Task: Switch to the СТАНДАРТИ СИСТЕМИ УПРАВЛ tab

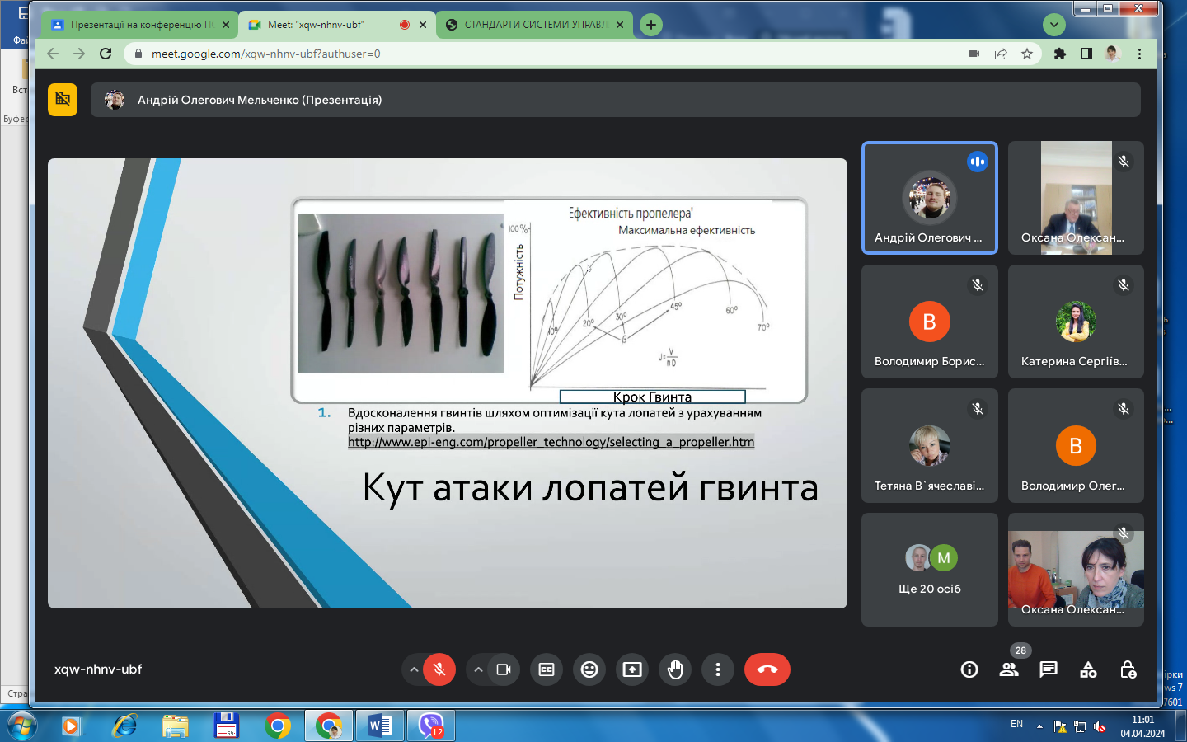Action: [534, 25]
